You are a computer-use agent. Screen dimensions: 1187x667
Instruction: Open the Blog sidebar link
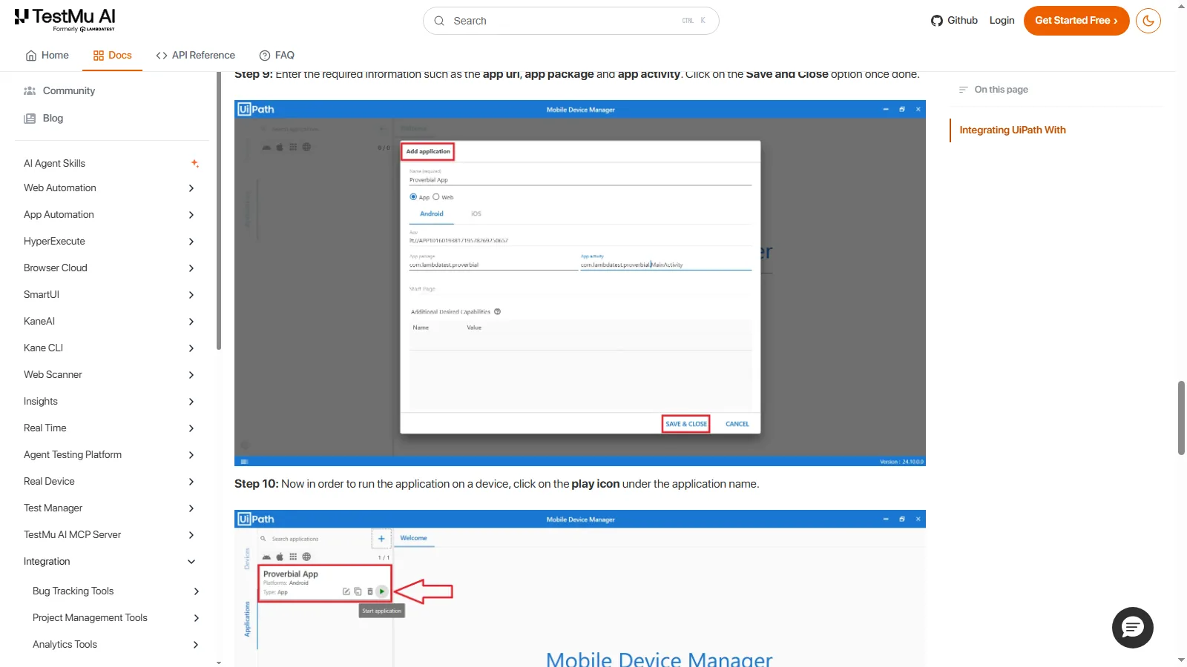point(53,119)
